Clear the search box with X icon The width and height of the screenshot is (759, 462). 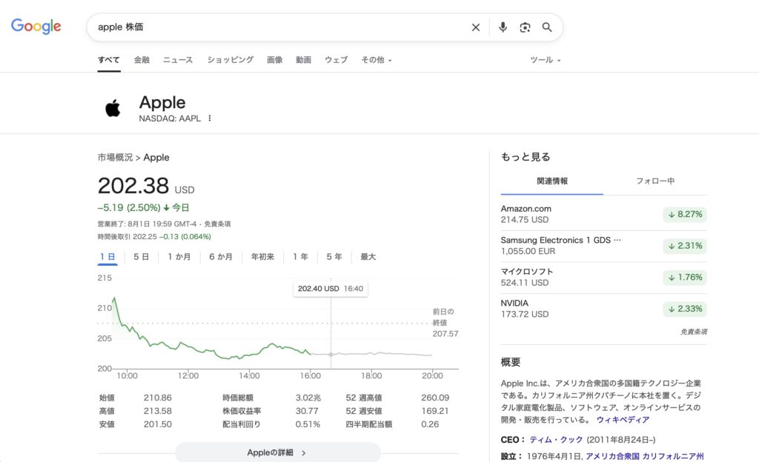click(476, 27)
